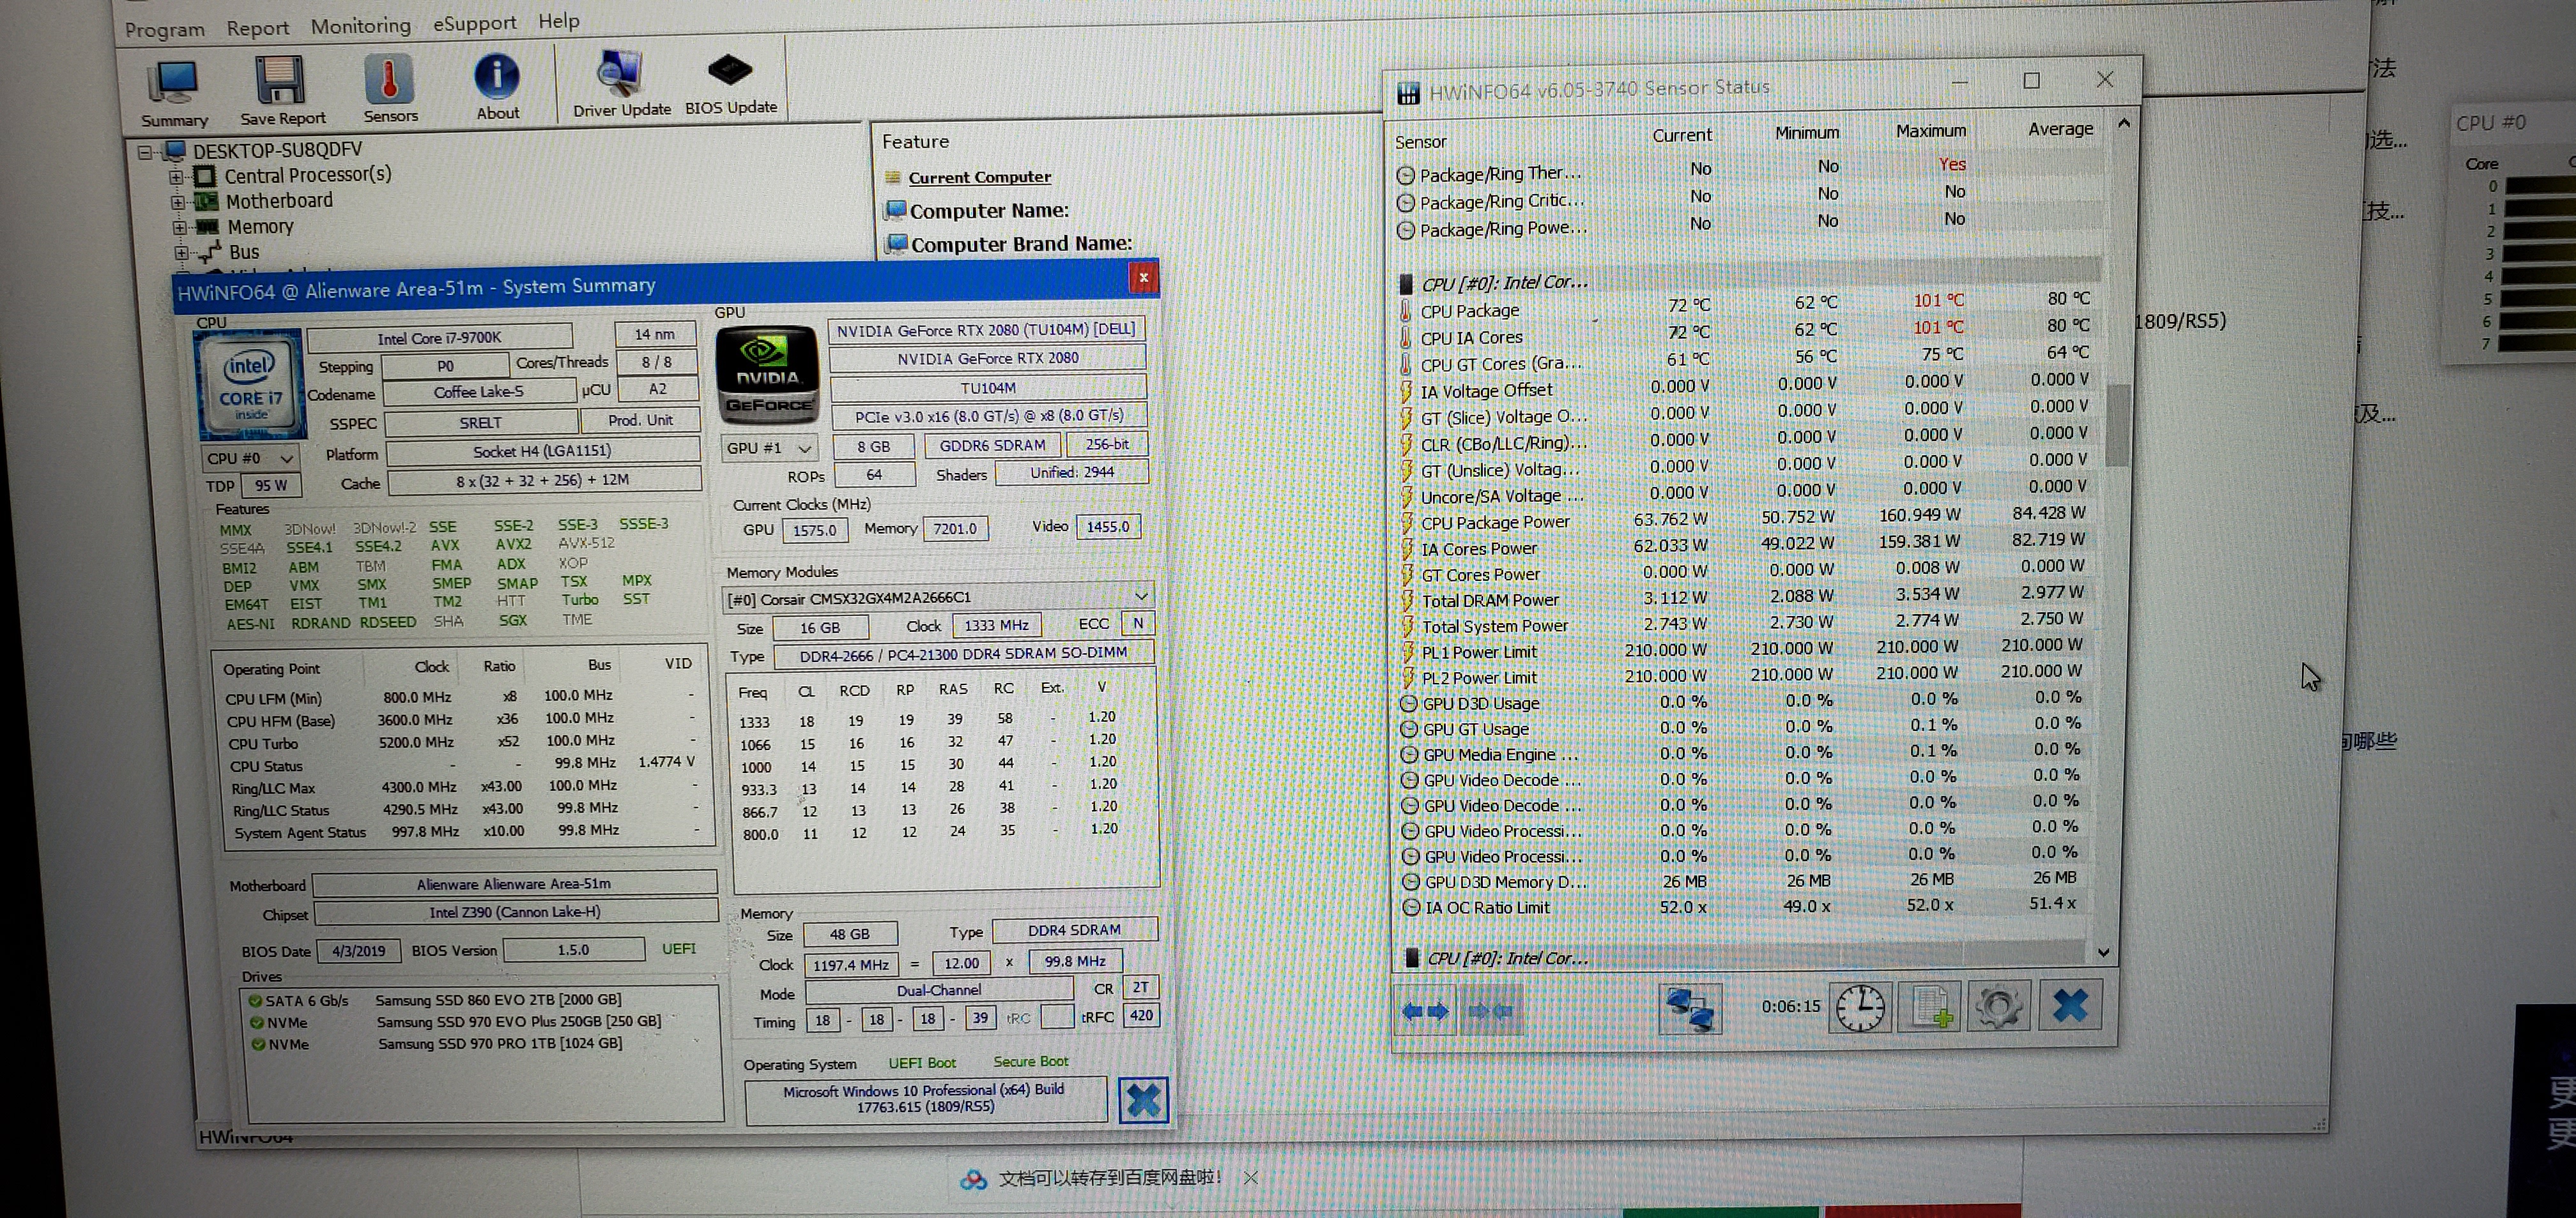Select the CPU Package sensor row
This screenshot has height=1218, width=2576.
[x=1746, y=304]
